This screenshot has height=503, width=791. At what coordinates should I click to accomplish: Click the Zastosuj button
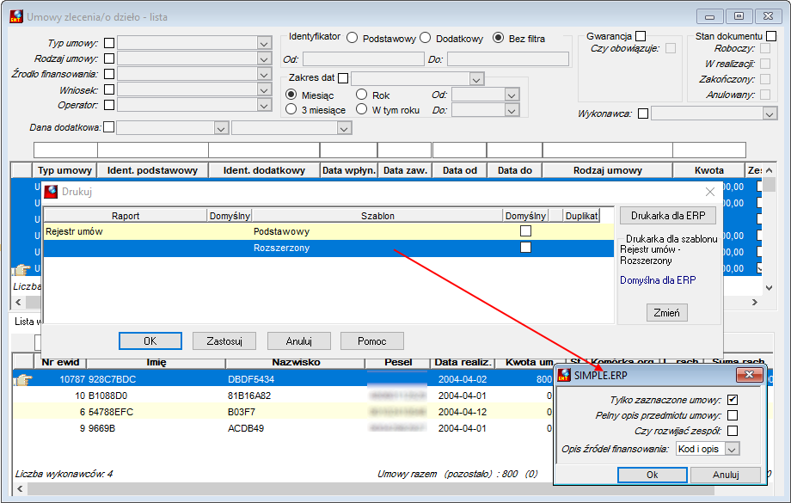tap(224, 341)
